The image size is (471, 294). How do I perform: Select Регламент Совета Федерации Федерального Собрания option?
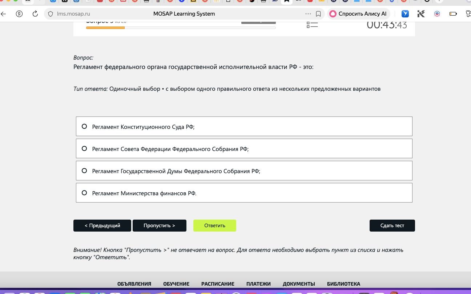click(x=244, y=148)
